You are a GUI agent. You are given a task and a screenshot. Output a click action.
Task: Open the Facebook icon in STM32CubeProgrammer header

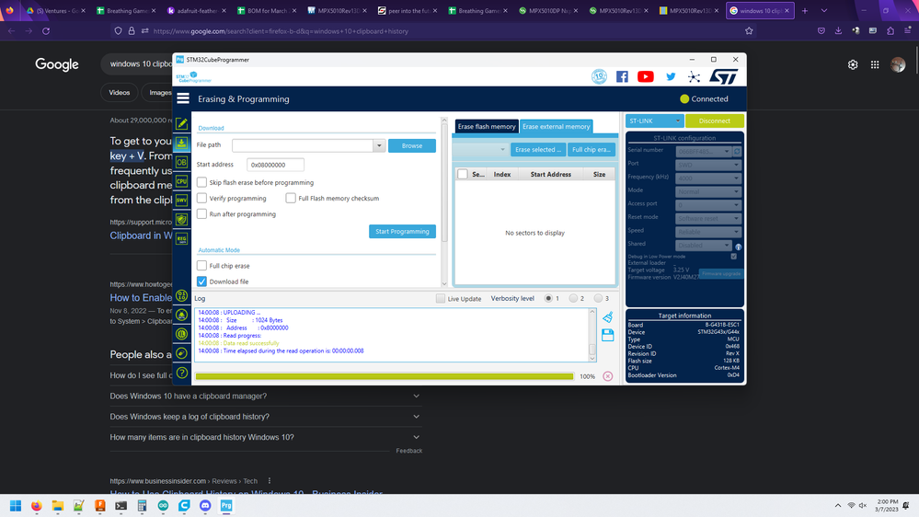[622, 76]
